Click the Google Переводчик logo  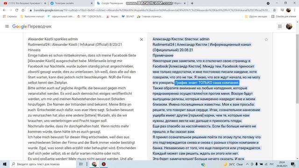(x=32, y=26)
